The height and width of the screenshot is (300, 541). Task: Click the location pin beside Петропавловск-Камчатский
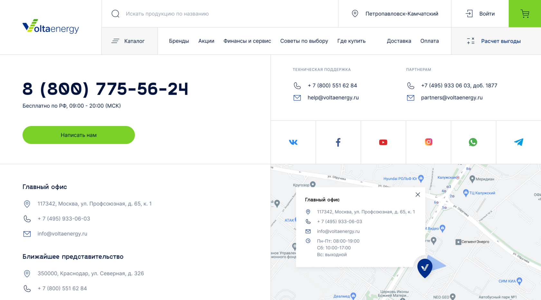pyautogui.click(x=355, y=14)
